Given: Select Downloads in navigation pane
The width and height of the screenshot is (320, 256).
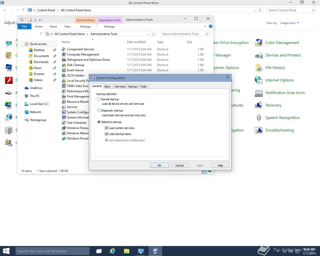Looking at the screenshot, I should click(x=41, y=62).
